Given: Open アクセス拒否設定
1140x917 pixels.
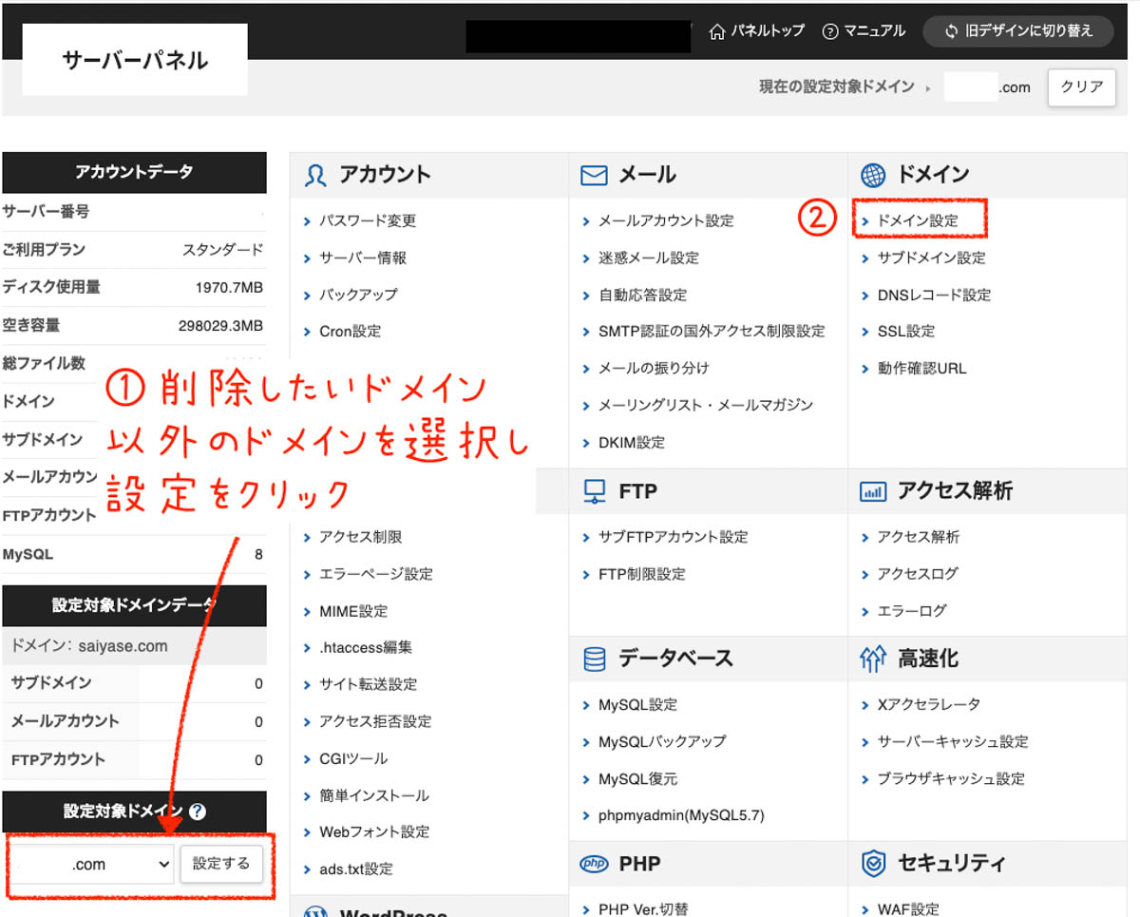Looking at the screenshot, I should pos(375,721).
